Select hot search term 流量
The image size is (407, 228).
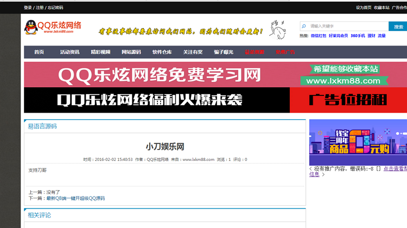pyautogui.click(x=381, y=36)
